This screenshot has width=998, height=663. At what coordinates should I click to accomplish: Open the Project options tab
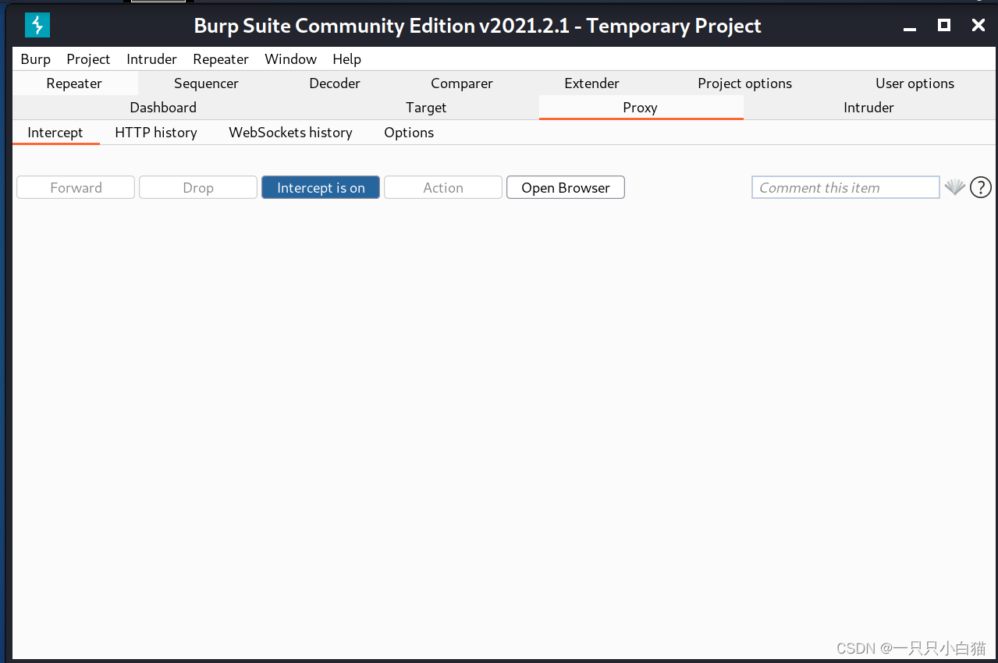744,83
